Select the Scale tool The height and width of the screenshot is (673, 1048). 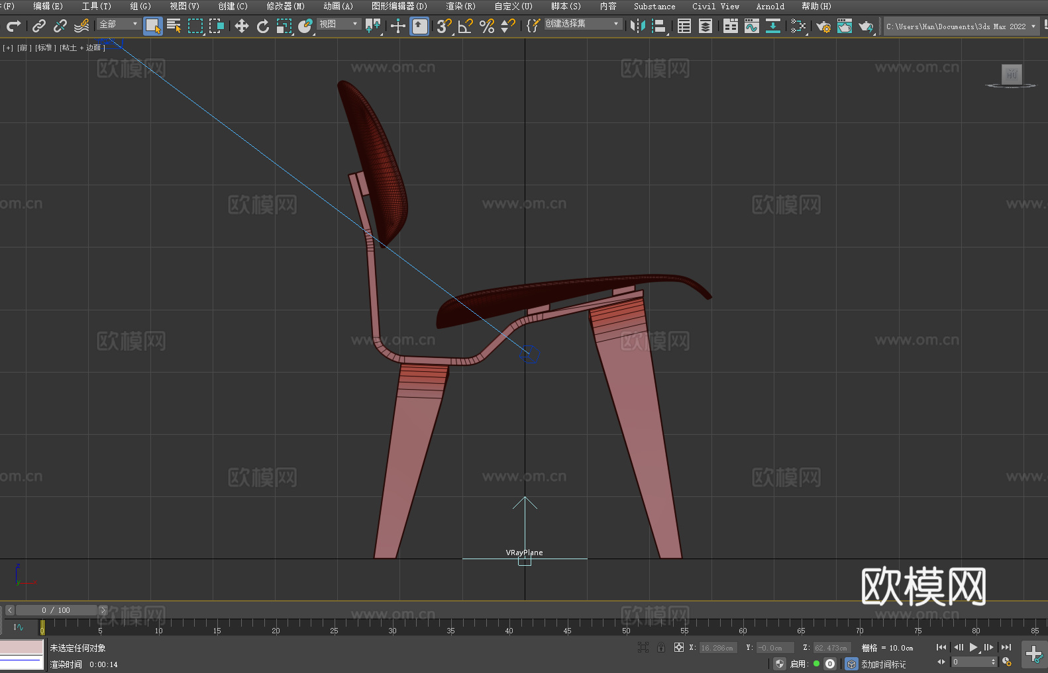tap(284, 26)
